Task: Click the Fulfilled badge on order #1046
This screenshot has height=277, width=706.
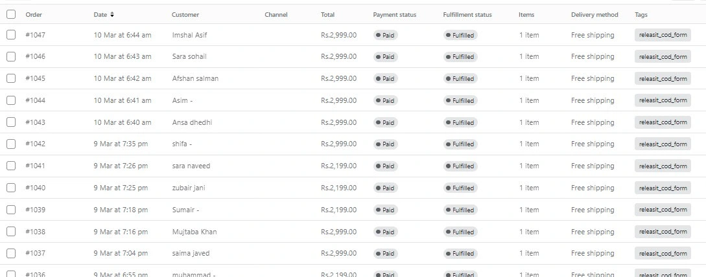Action: click(460, 57)
